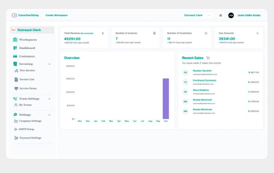
Task: Open the My Teams link
Action: click(25, 105)
